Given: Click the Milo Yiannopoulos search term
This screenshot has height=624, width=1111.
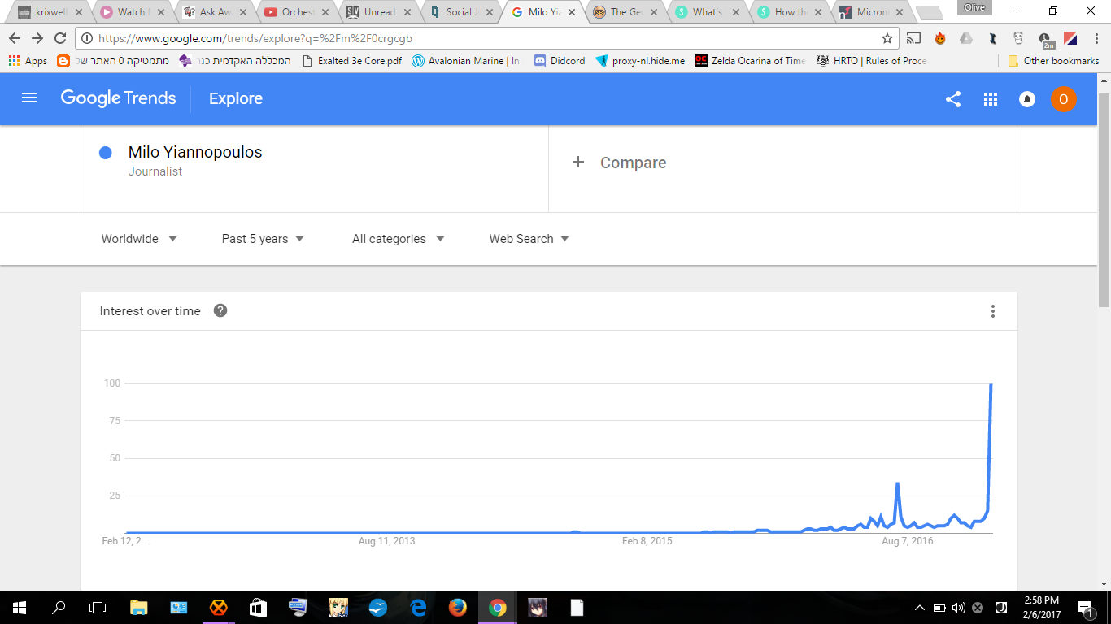Looking at the screenshot, I should [x=195, y=152].
